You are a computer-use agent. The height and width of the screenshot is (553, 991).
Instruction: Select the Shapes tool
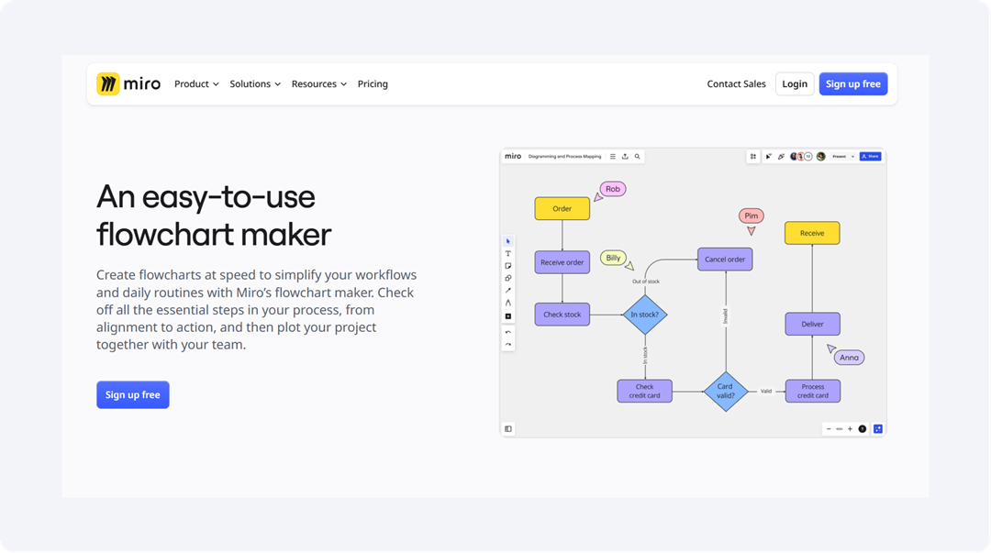pos(508,278)
